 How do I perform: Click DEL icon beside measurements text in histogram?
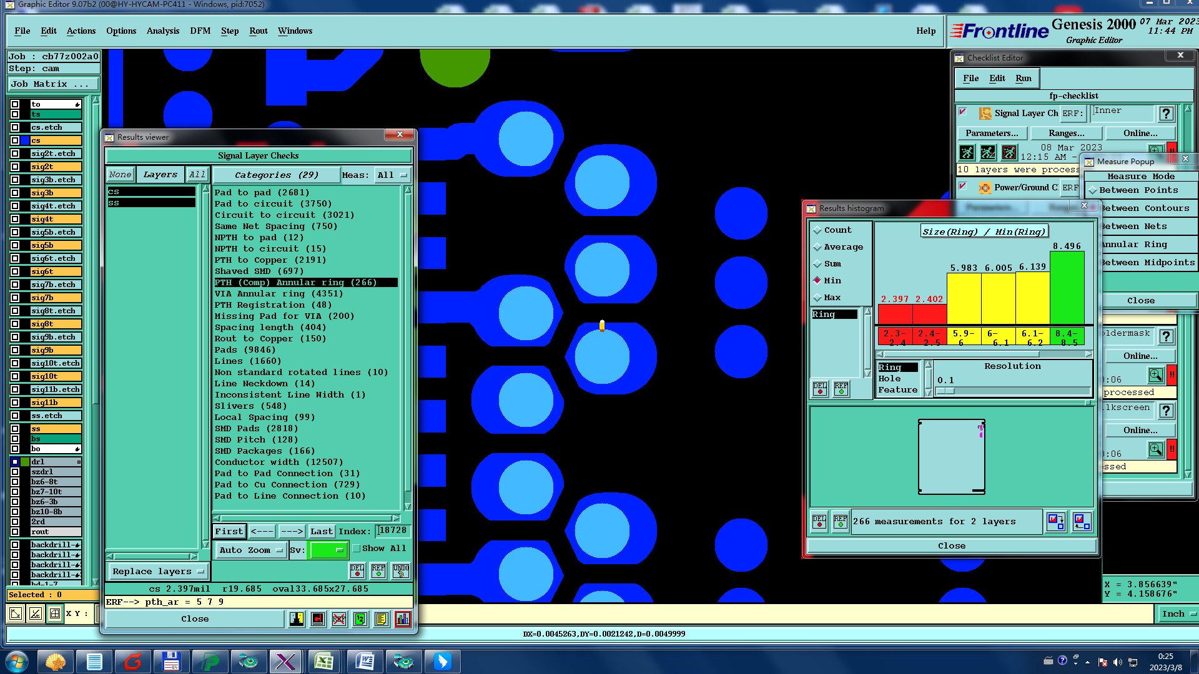819,522
